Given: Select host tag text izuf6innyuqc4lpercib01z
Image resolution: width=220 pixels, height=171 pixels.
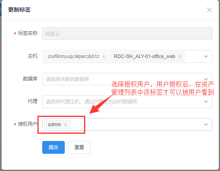Looking at the screenshot, I should pyautogui.click(x=74, y=56).
